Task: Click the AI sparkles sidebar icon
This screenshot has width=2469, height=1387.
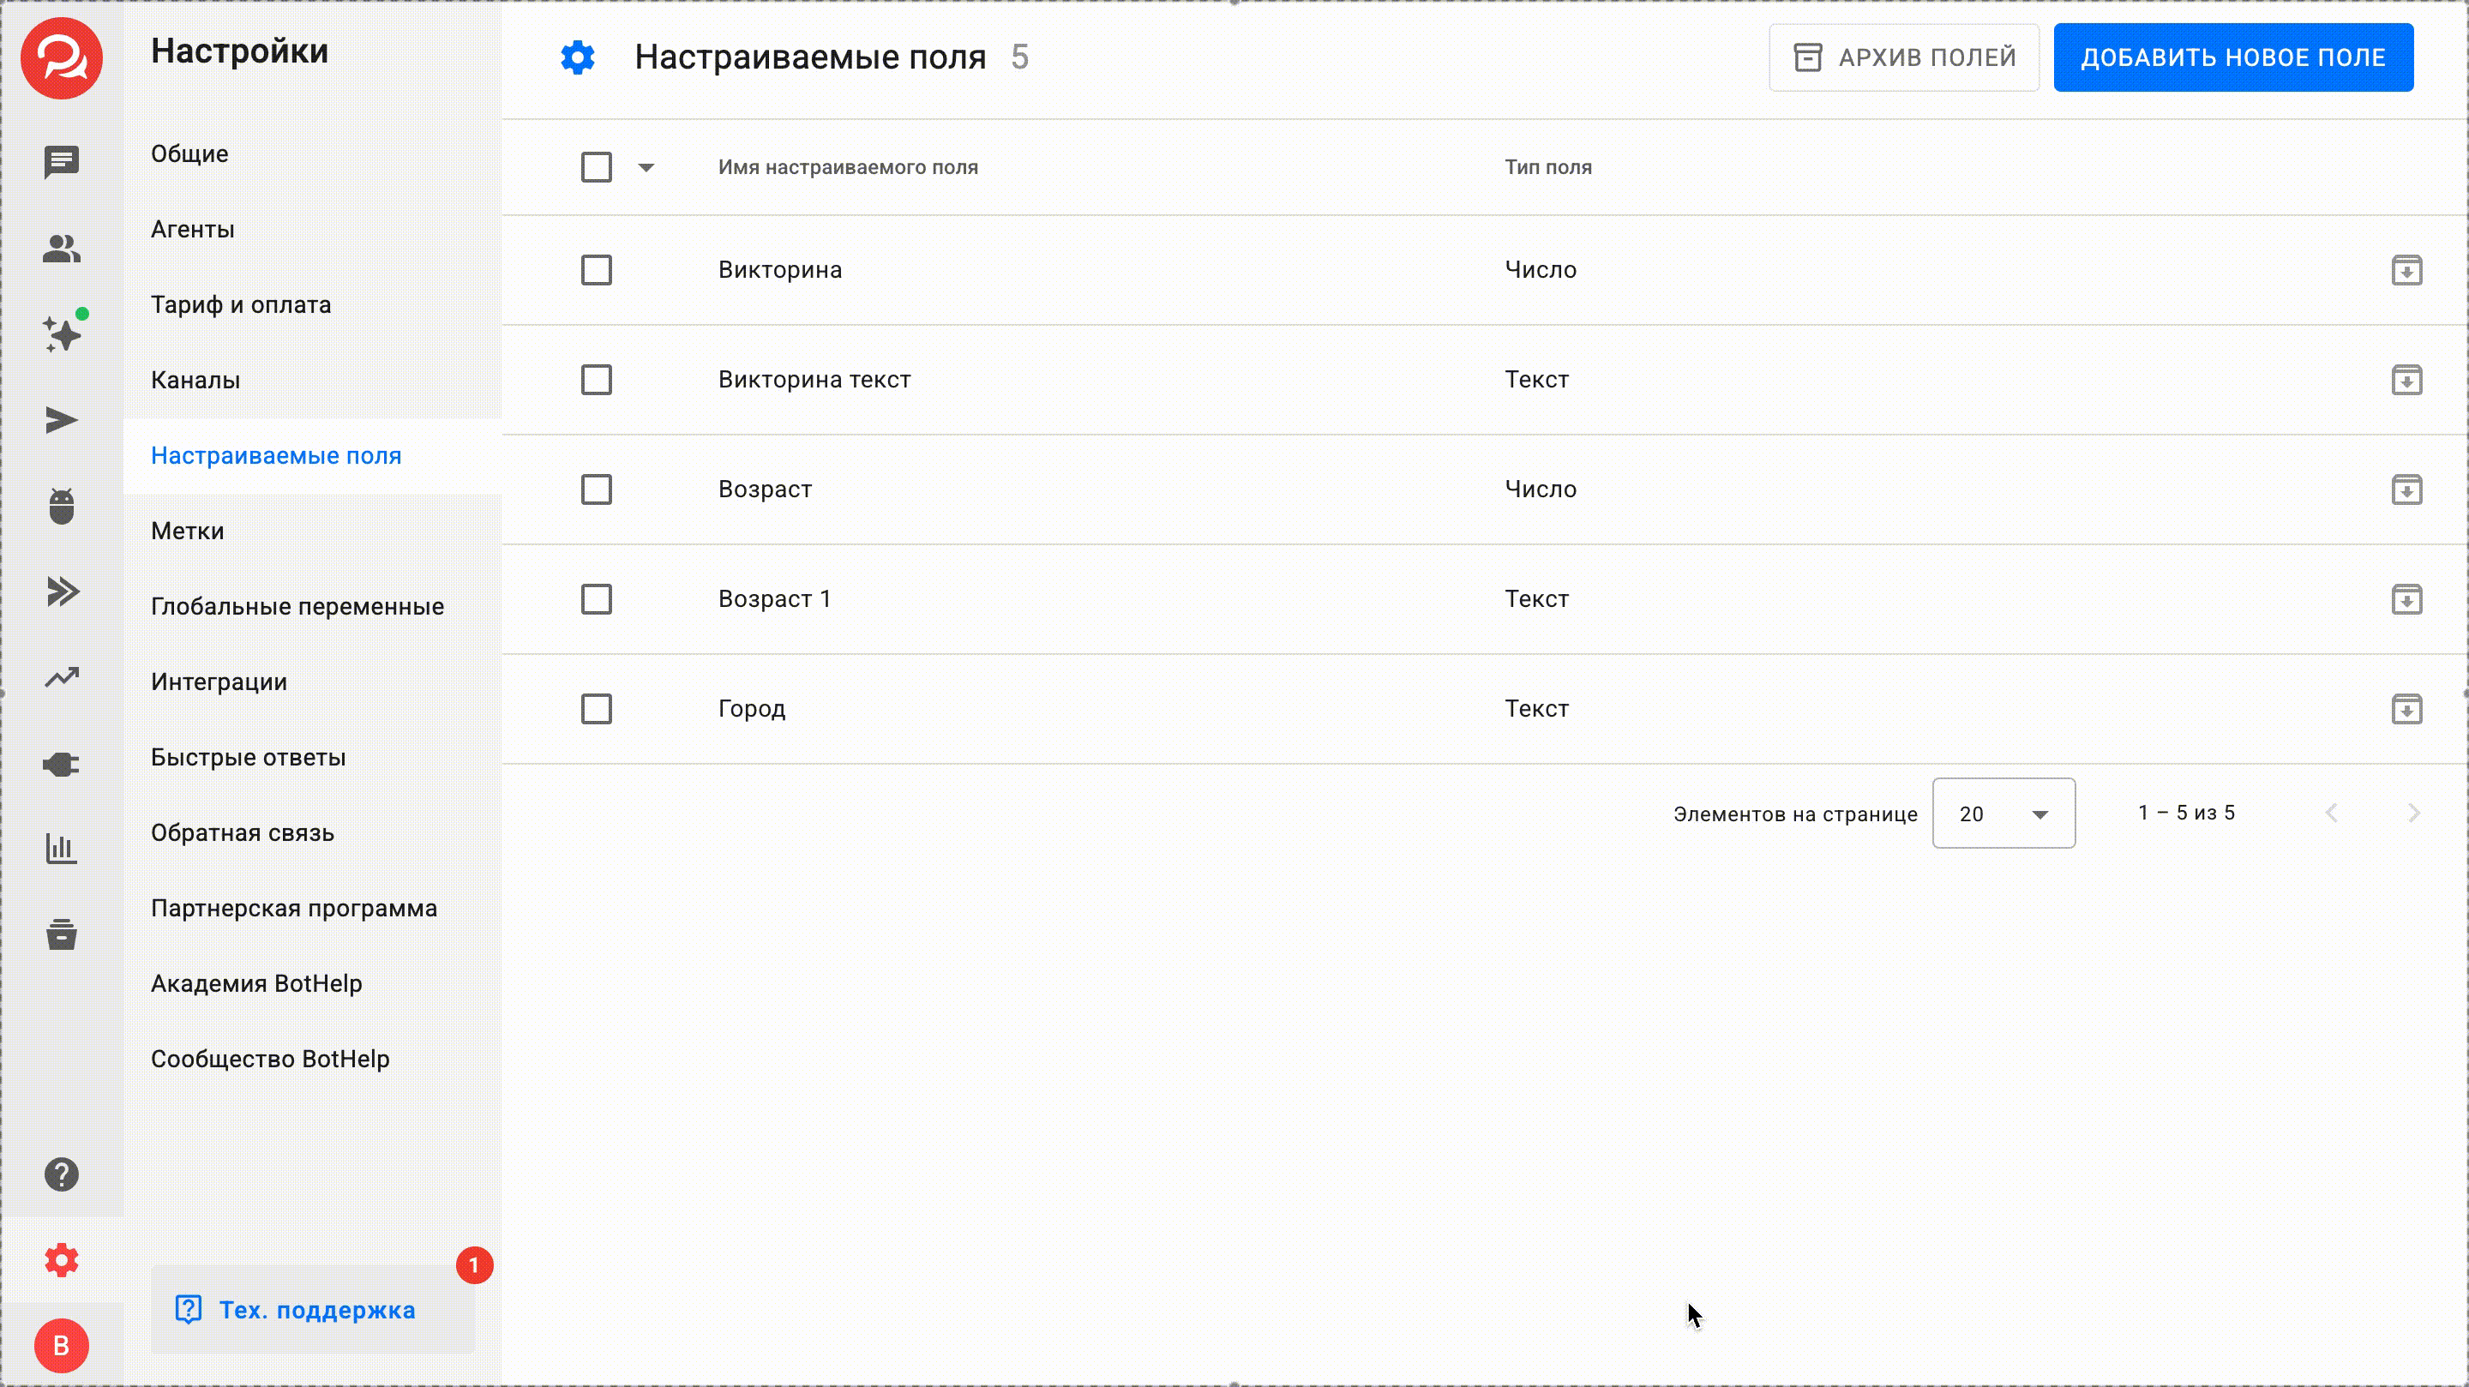Action: click(x=62, y=333)
